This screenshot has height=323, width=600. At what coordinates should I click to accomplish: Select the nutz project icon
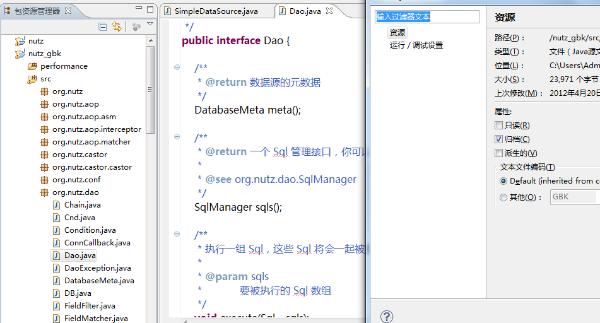tap(20, 41)
